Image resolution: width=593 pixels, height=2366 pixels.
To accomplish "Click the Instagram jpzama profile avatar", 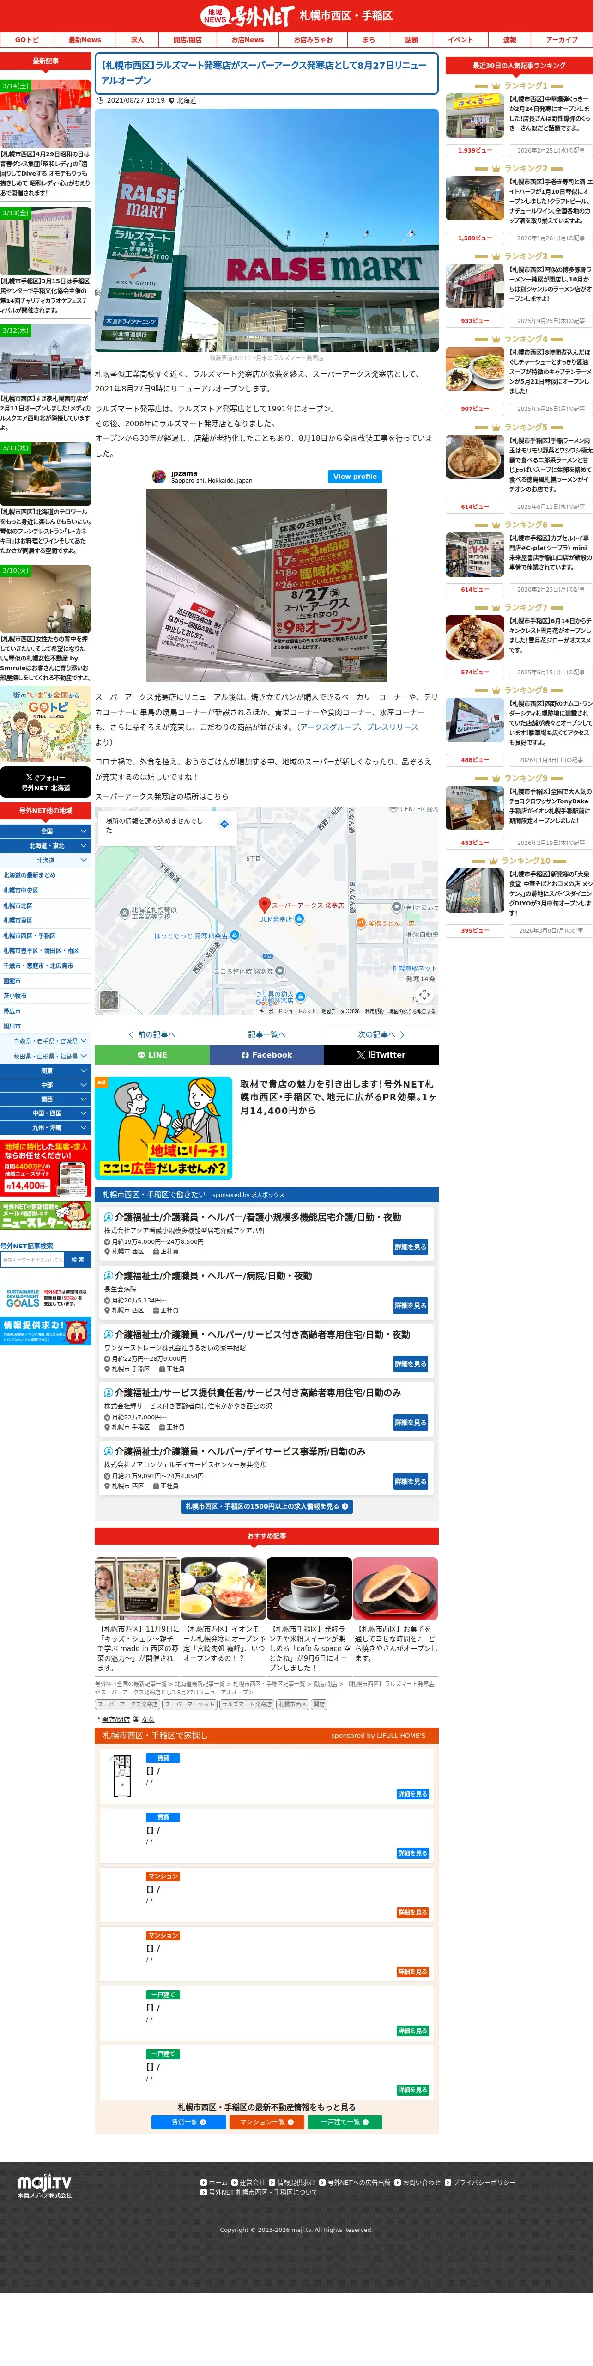I will pyautogui.click(x=159, y=477).
